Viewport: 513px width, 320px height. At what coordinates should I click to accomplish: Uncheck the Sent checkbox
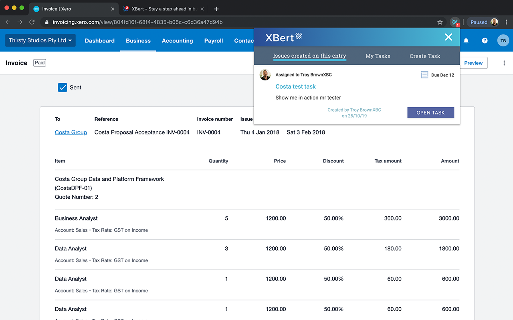63,87
